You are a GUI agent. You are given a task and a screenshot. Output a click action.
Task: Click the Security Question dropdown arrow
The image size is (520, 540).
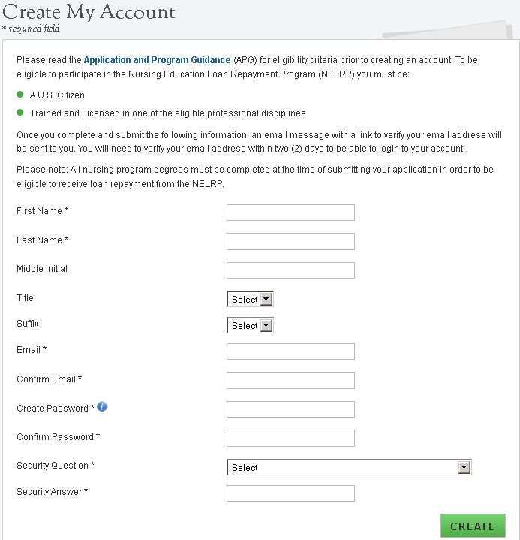[x=464, y=468]
